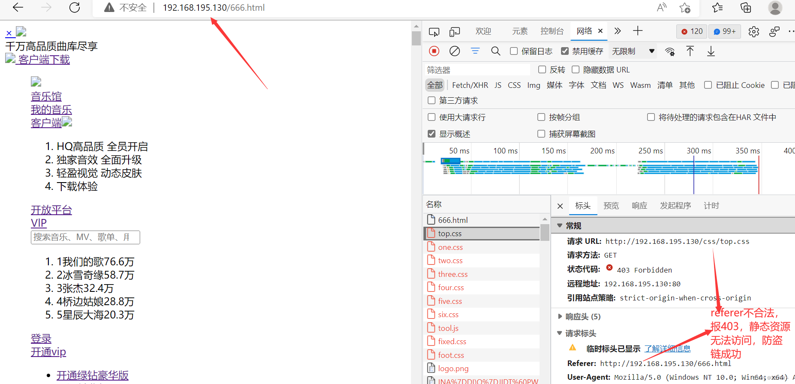Click the browser back arrow
Viewport: 795px width, 384px height.
[x=18, y=7]
